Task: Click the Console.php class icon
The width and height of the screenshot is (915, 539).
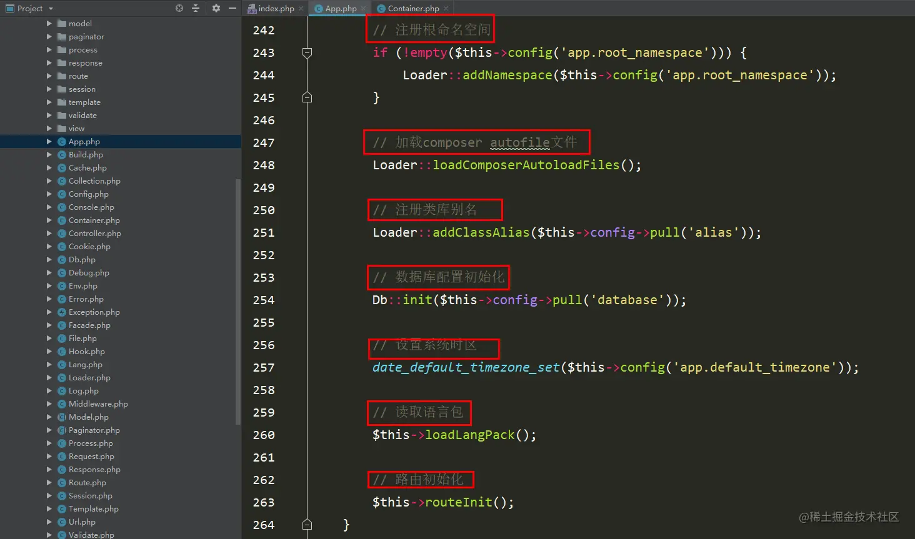Action: coord(62,207)
